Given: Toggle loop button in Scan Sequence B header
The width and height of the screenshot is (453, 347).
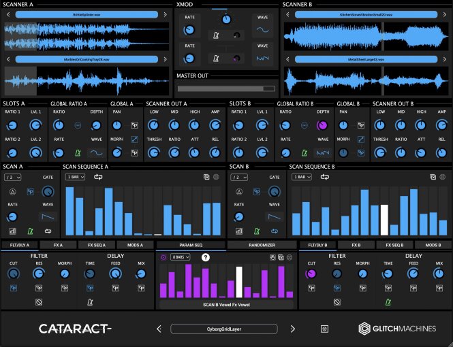Looking at the screenshot, I should (325, 177).
